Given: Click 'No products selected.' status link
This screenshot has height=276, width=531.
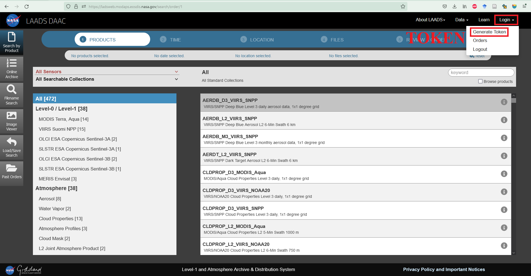Looking at the screenshot, I should click(90, 56).
